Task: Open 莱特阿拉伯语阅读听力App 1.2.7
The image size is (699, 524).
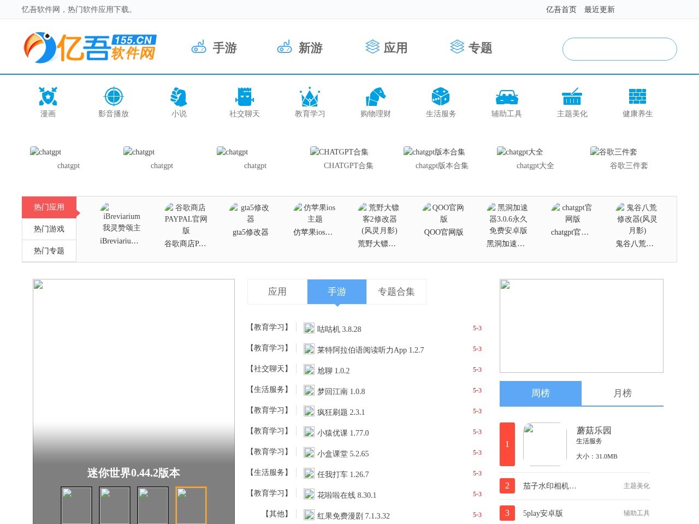Action: click(370, 350)
